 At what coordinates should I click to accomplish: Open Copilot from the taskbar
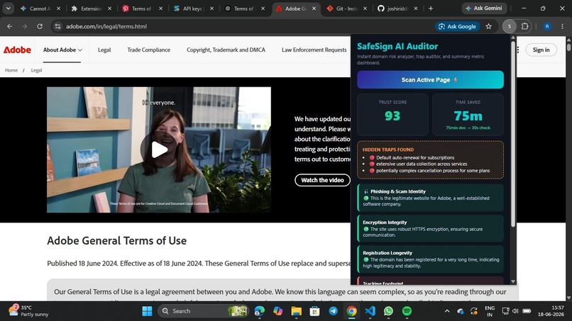[x=278, y=311]
